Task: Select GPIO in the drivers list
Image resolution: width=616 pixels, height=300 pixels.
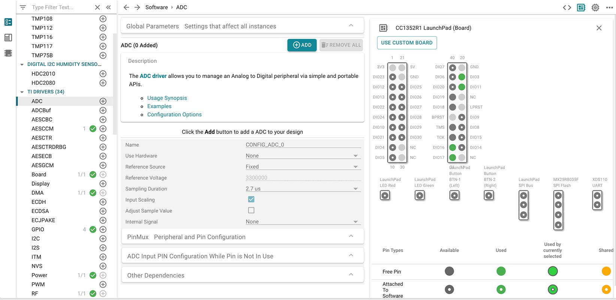Action: (x=38, y=229)
